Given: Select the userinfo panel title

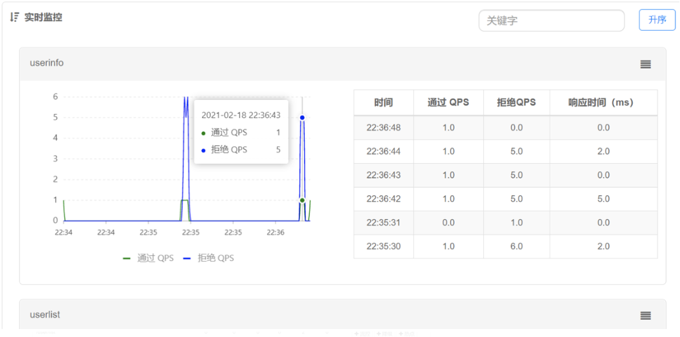Looking at the screenshot, I should coord(47,63).
